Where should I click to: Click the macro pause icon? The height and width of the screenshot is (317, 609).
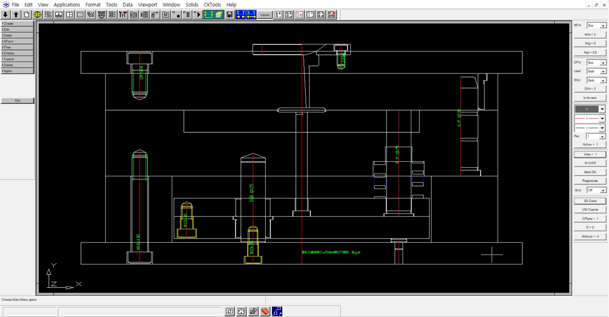click(187, 15)
